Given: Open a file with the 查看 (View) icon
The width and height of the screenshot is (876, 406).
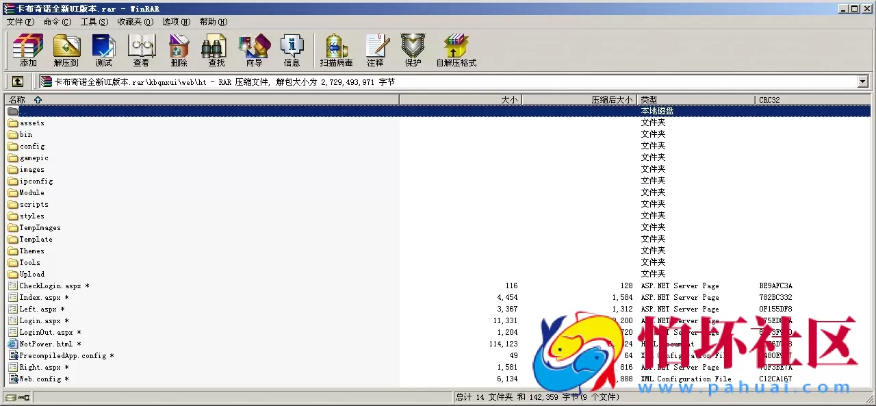Looking at the screenshot, I should pos(141,48).
